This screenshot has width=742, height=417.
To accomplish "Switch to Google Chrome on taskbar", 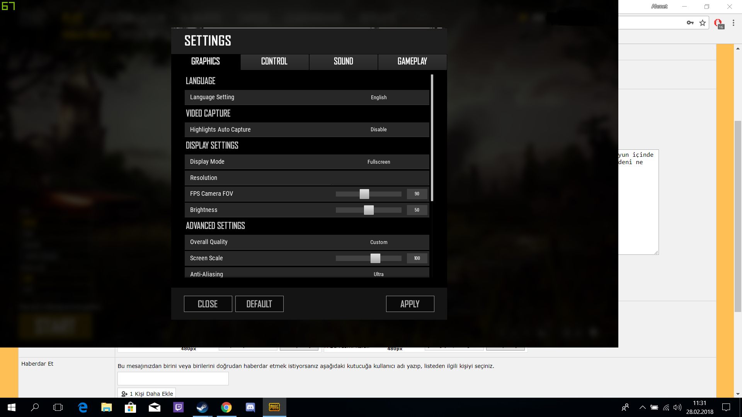I will (226, 407).
